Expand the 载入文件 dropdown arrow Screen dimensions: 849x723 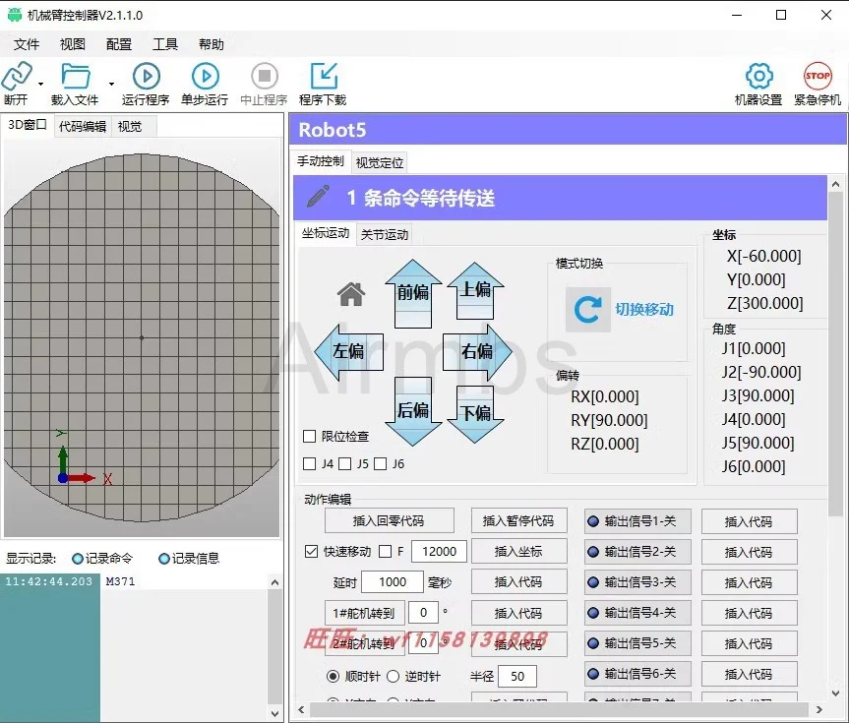(111, 85)
